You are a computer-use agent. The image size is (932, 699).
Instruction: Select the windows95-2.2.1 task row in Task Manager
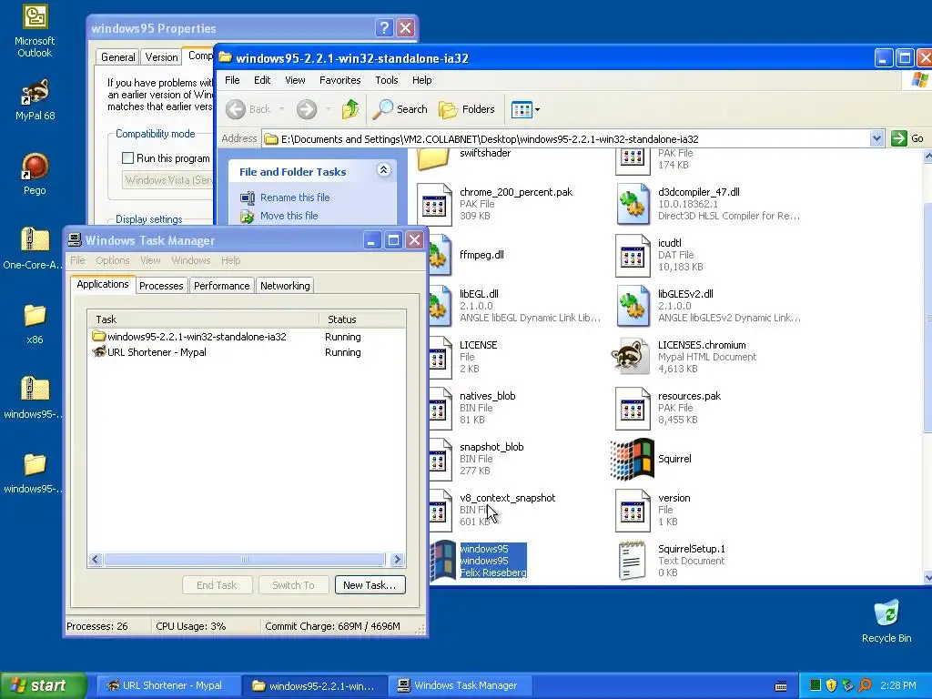(x=246, y=337)
